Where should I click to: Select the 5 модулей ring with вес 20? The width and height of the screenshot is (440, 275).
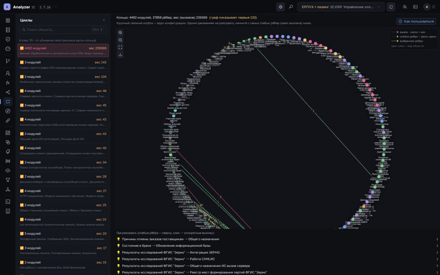pyautogui.click(x=63, y=236)
